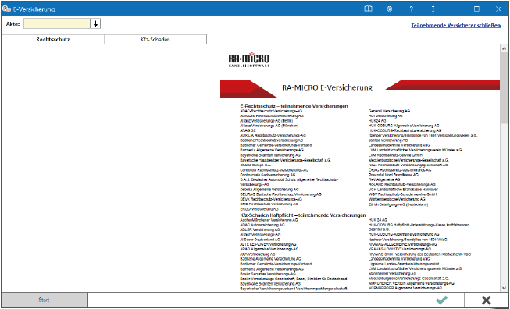The width and height of the screenshot is (510, 309).
Task: Click 'E-Rechtsschutz – teilnehmende Versicherungen' heading
Action: click(294, 106)
